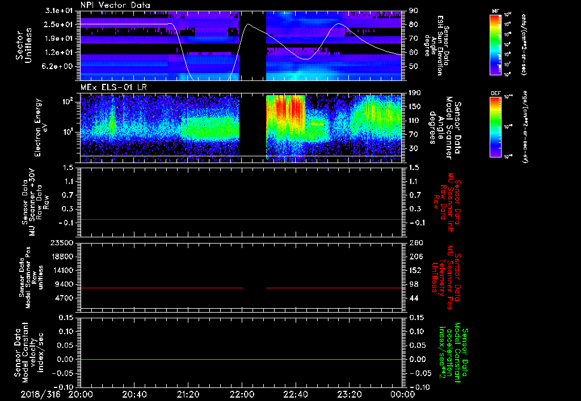This screenshot has height=401, width=581.
Task: Click the 'Model Scanner Pos Raw unitless' label
Action: [31, 278]
